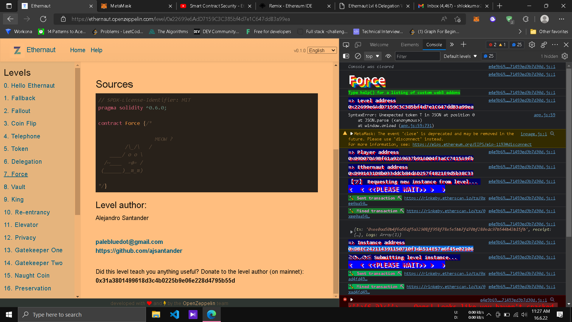The height and width of the screenshot is (322, 572).
Task: Switch to the Welcome tab in DevTools
Action: 379,45
